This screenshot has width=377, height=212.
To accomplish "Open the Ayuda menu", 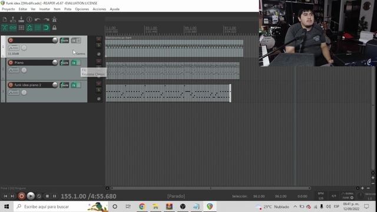I will 115,9.
